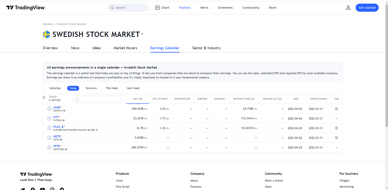Click the 240.654B market cap value

point(140,109)
